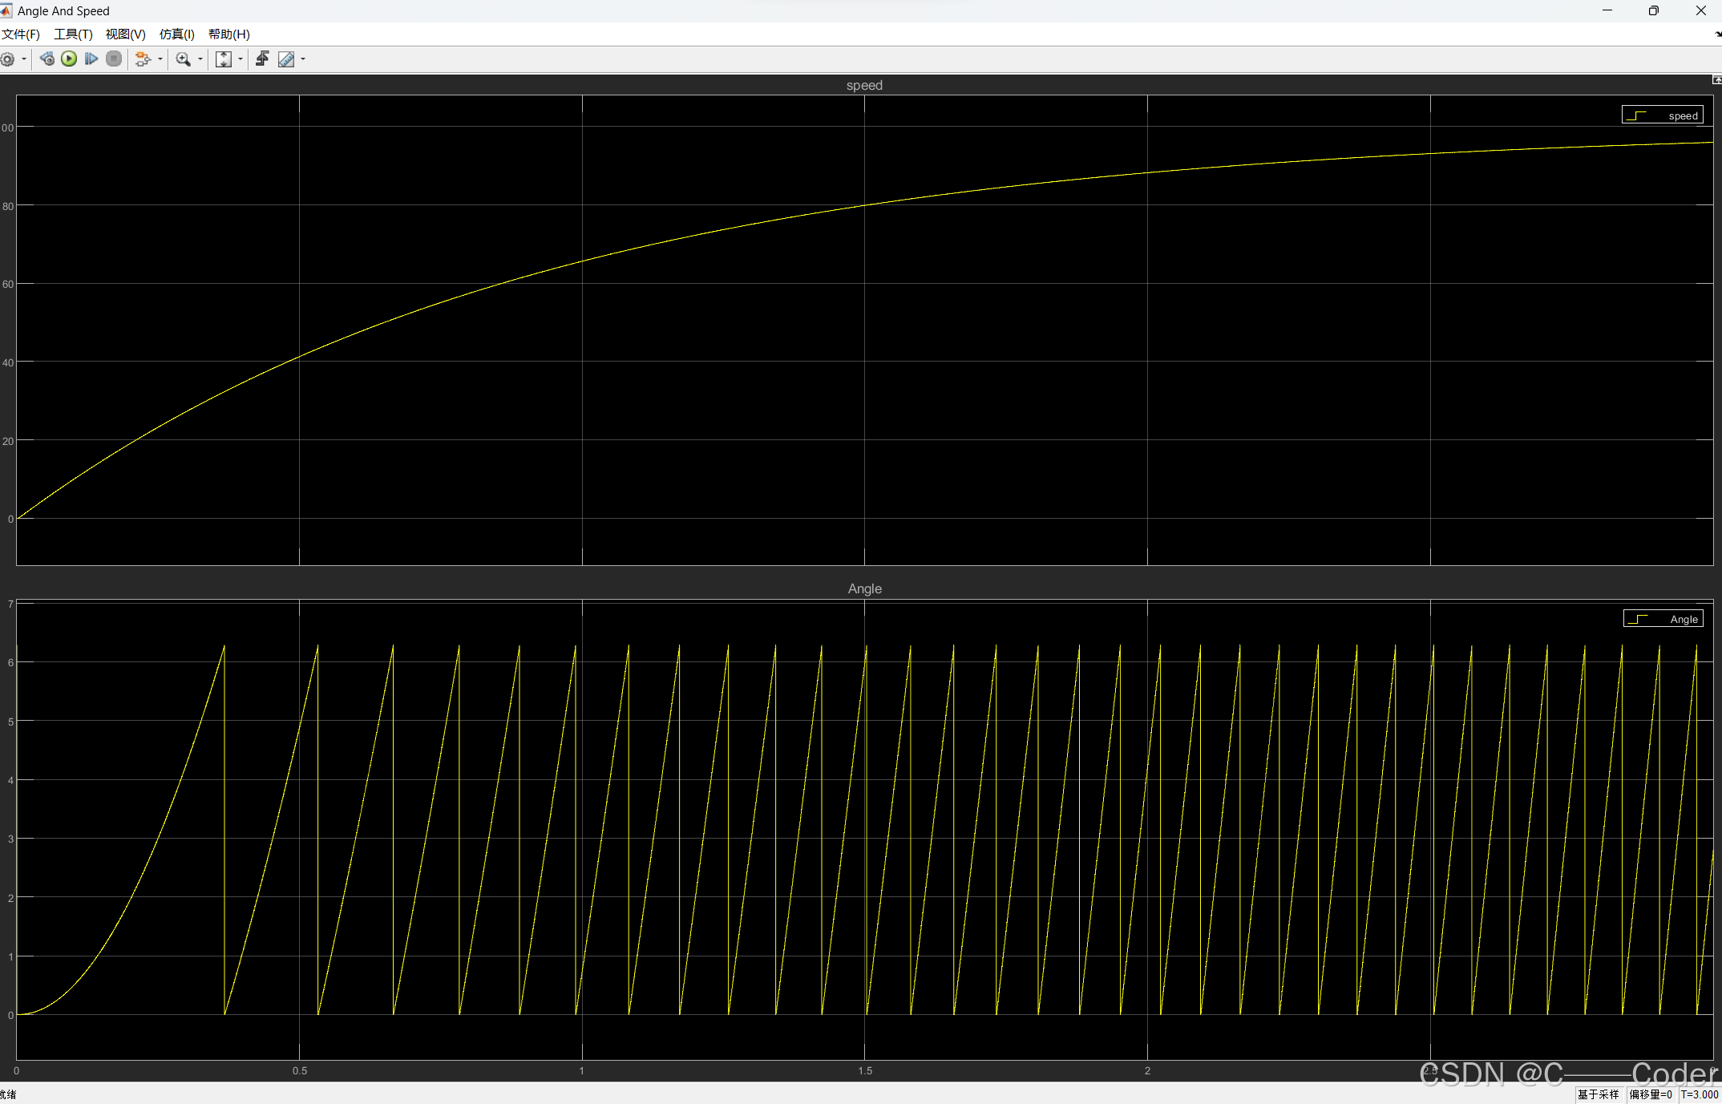
Task: Open the 文件(F) menu
Action: pyautogui.click(x=21, y=34)
